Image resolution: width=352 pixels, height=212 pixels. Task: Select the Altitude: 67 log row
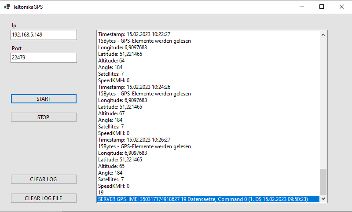point(208,113)
